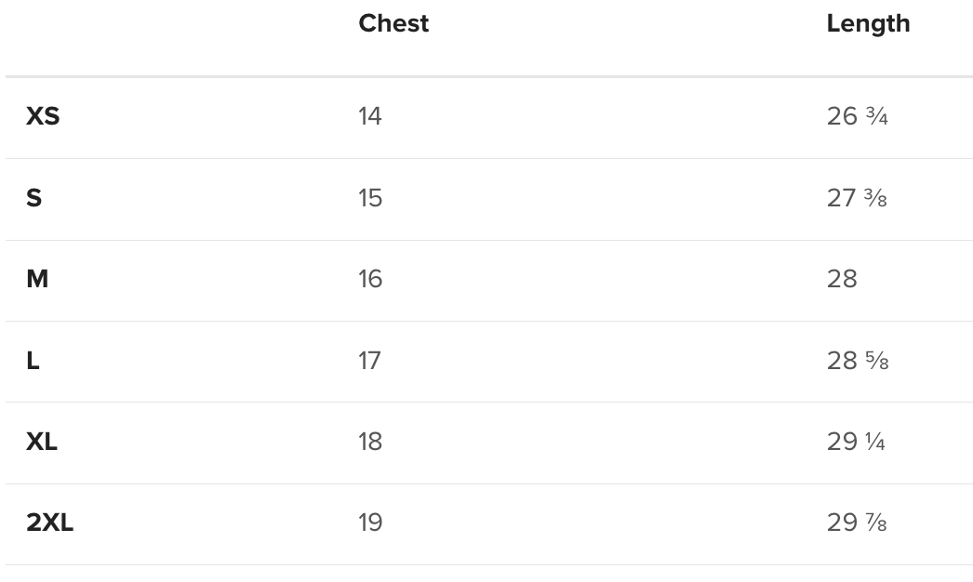Click length value 28 for M
The width and height of the screenshot is (973, 582).
(842, 279)
